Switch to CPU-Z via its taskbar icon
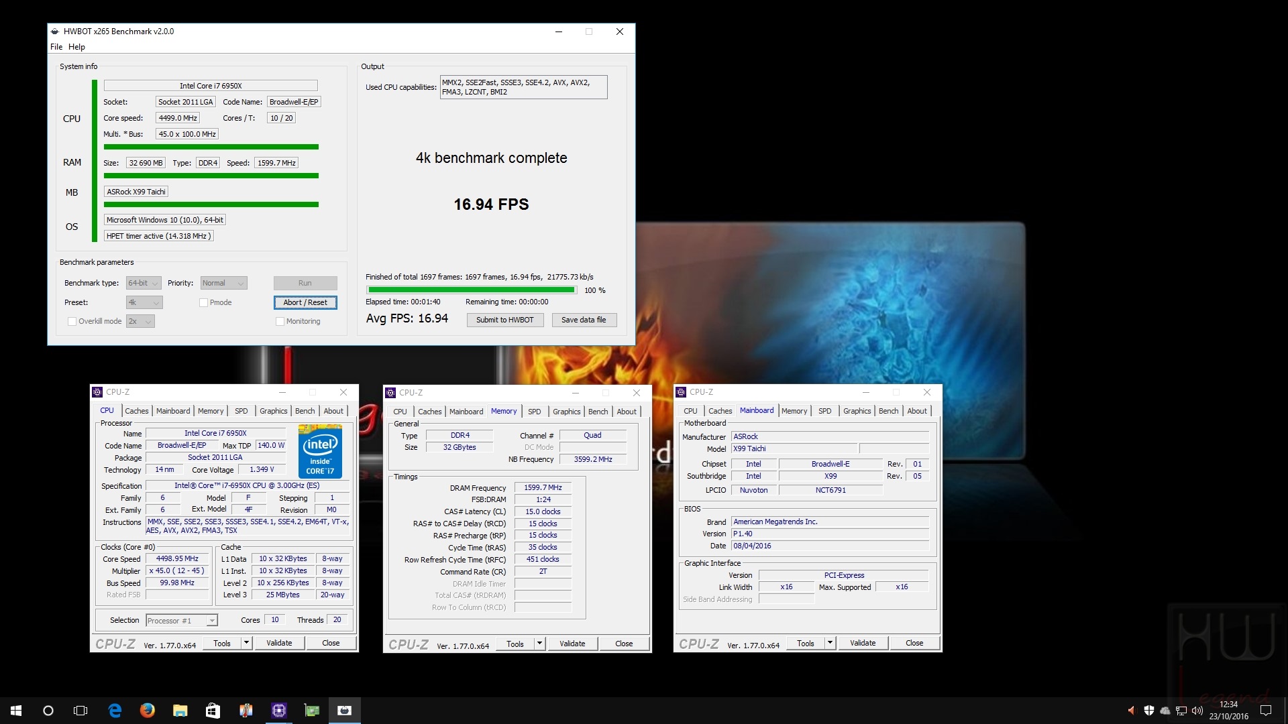The height and width of the screenshot is (724, 1288). (x=278, y=711)
